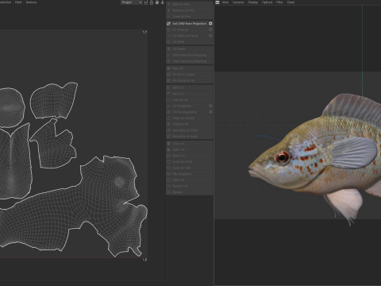Choose the UV Weld command
The width and height of the screenshot is (381, 286).
[x=189, y=42]
